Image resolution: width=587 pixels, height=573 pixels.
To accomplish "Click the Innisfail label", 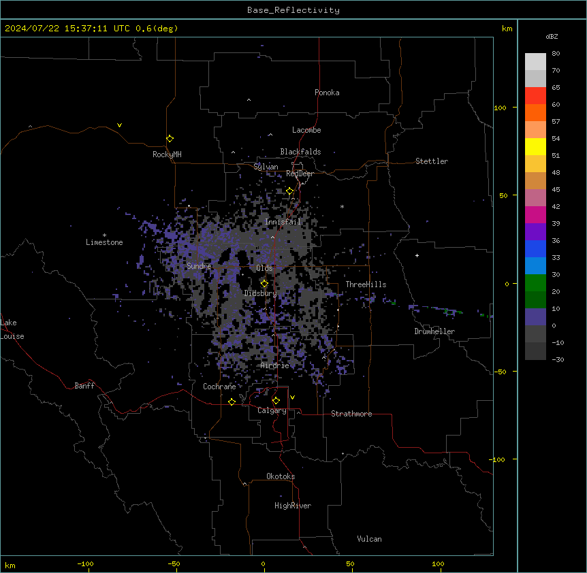I will (283, 222).
